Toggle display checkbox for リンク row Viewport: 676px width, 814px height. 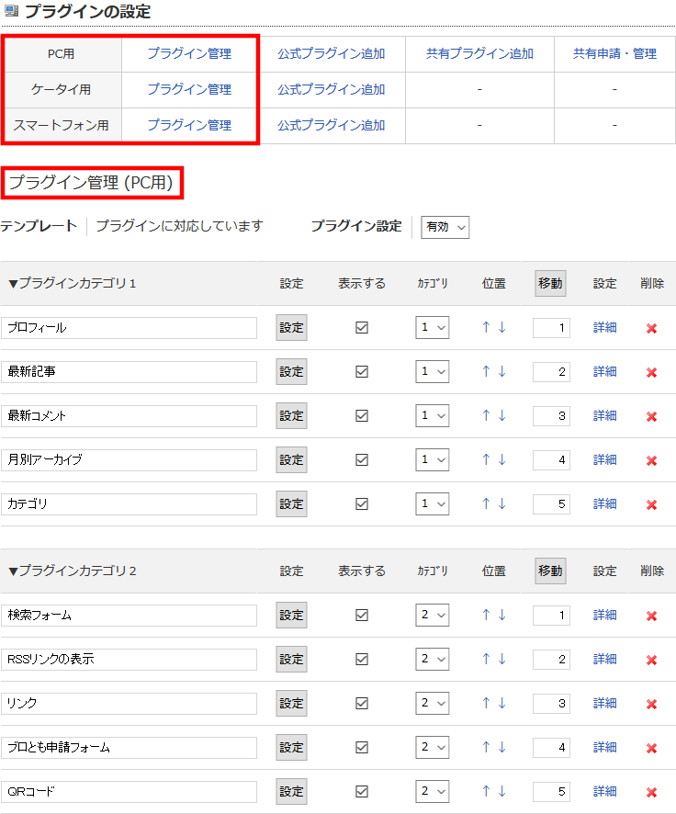362,704
